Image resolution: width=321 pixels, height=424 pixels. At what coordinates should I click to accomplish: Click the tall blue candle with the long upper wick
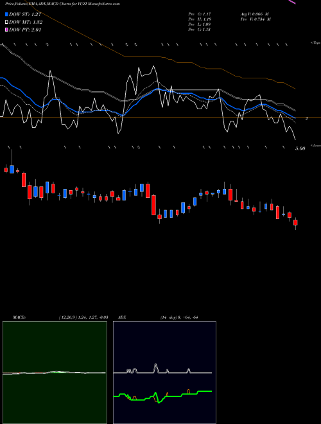click(12, 169)
